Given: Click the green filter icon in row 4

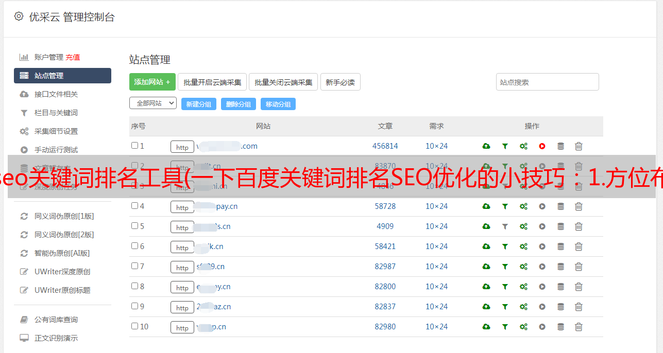Looking at the screenshot, I should point(505,206).
